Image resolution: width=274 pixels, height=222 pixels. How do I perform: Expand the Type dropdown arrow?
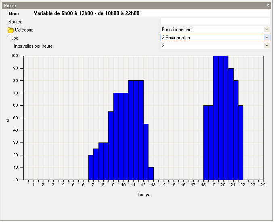(267, 38)
